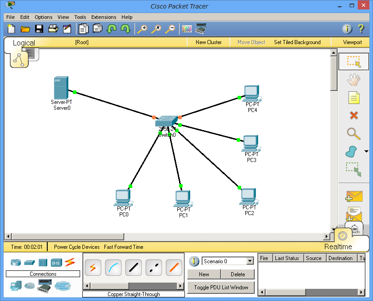Image resolution: width=373 pixels, height=301 pixels.
Task: Open the Tools menu
Action: 80,17
